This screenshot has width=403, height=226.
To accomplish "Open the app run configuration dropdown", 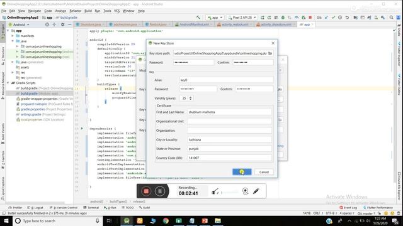I will tap(215, 18).
